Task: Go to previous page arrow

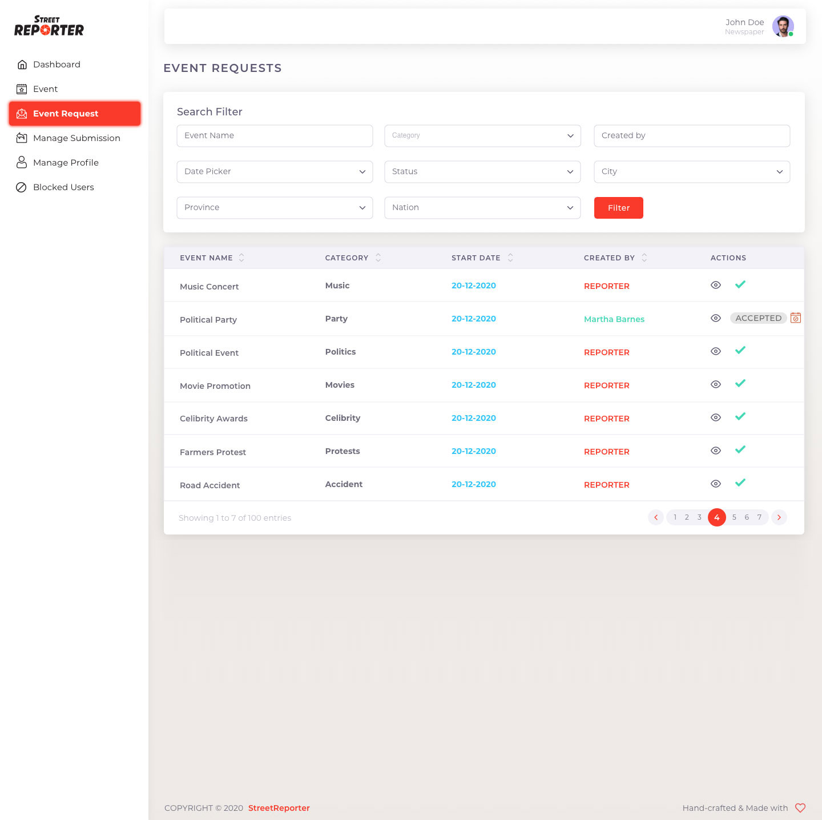Action: point(656,517)
